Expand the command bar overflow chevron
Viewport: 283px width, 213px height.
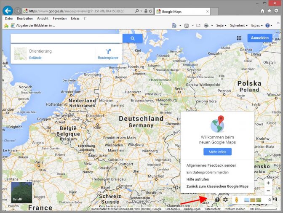pyautogui.click(x=278, y=24)
